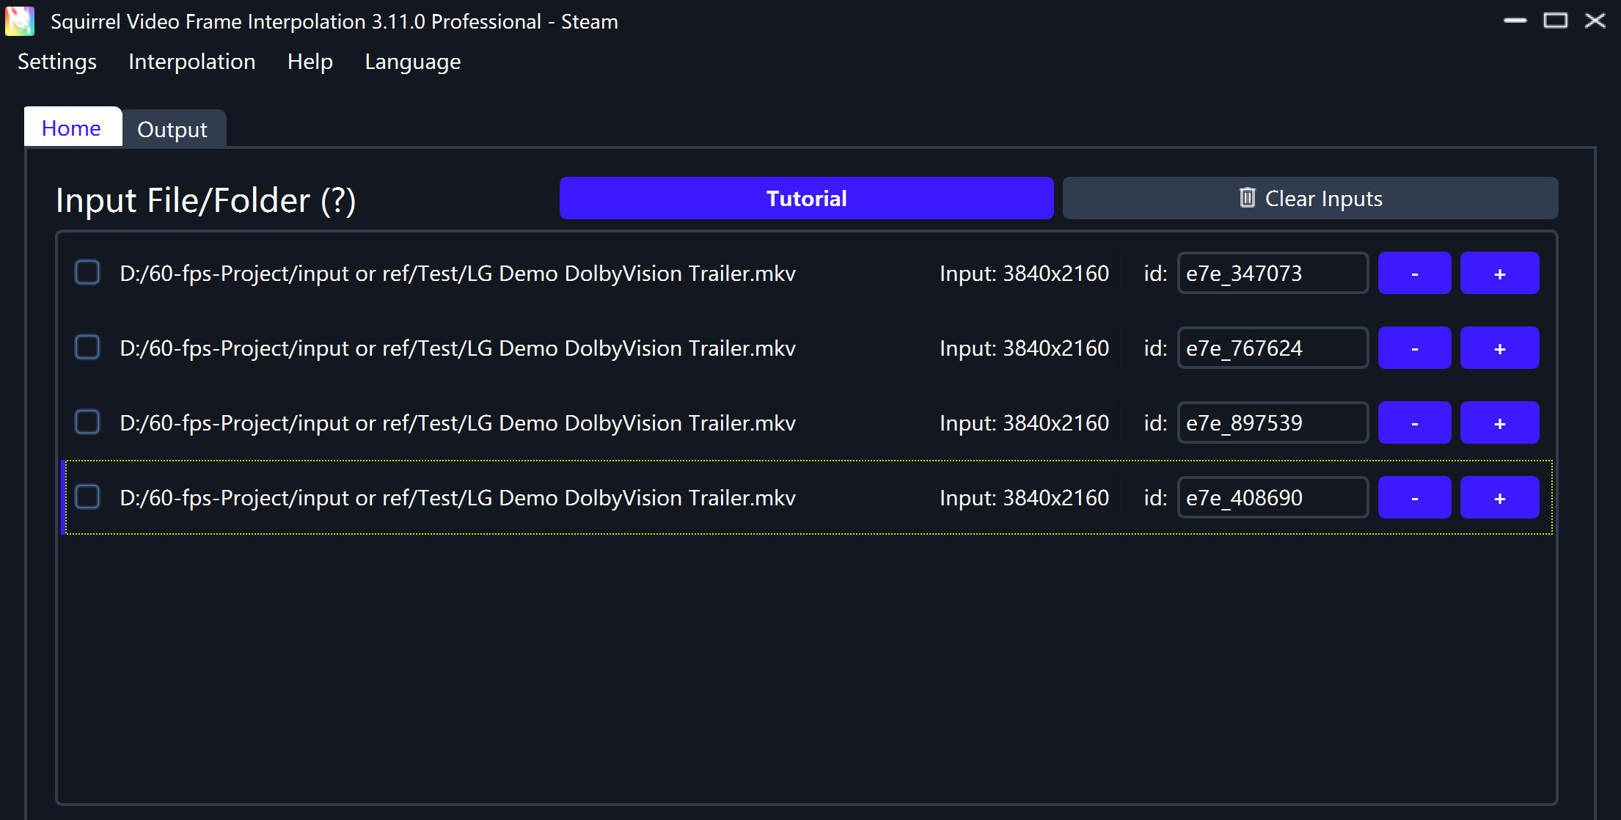
Task: Click the Squirrel app logo in the title bar
Action: [20, 21]
